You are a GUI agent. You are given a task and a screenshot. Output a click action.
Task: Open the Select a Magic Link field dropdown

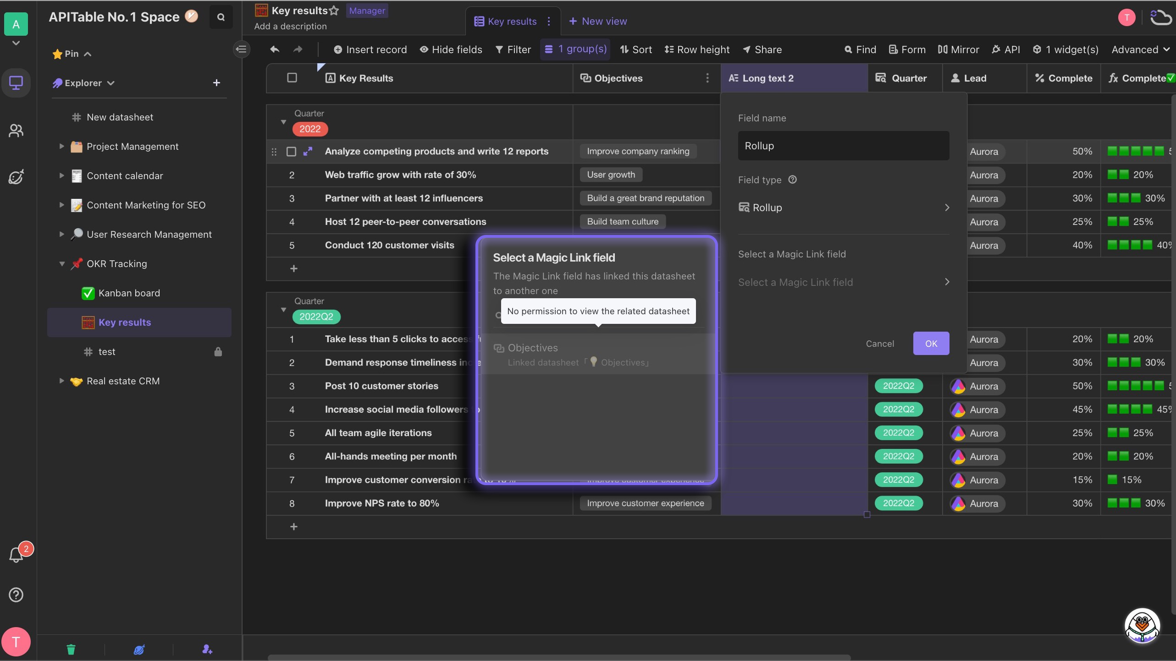[x=843, y=282]
